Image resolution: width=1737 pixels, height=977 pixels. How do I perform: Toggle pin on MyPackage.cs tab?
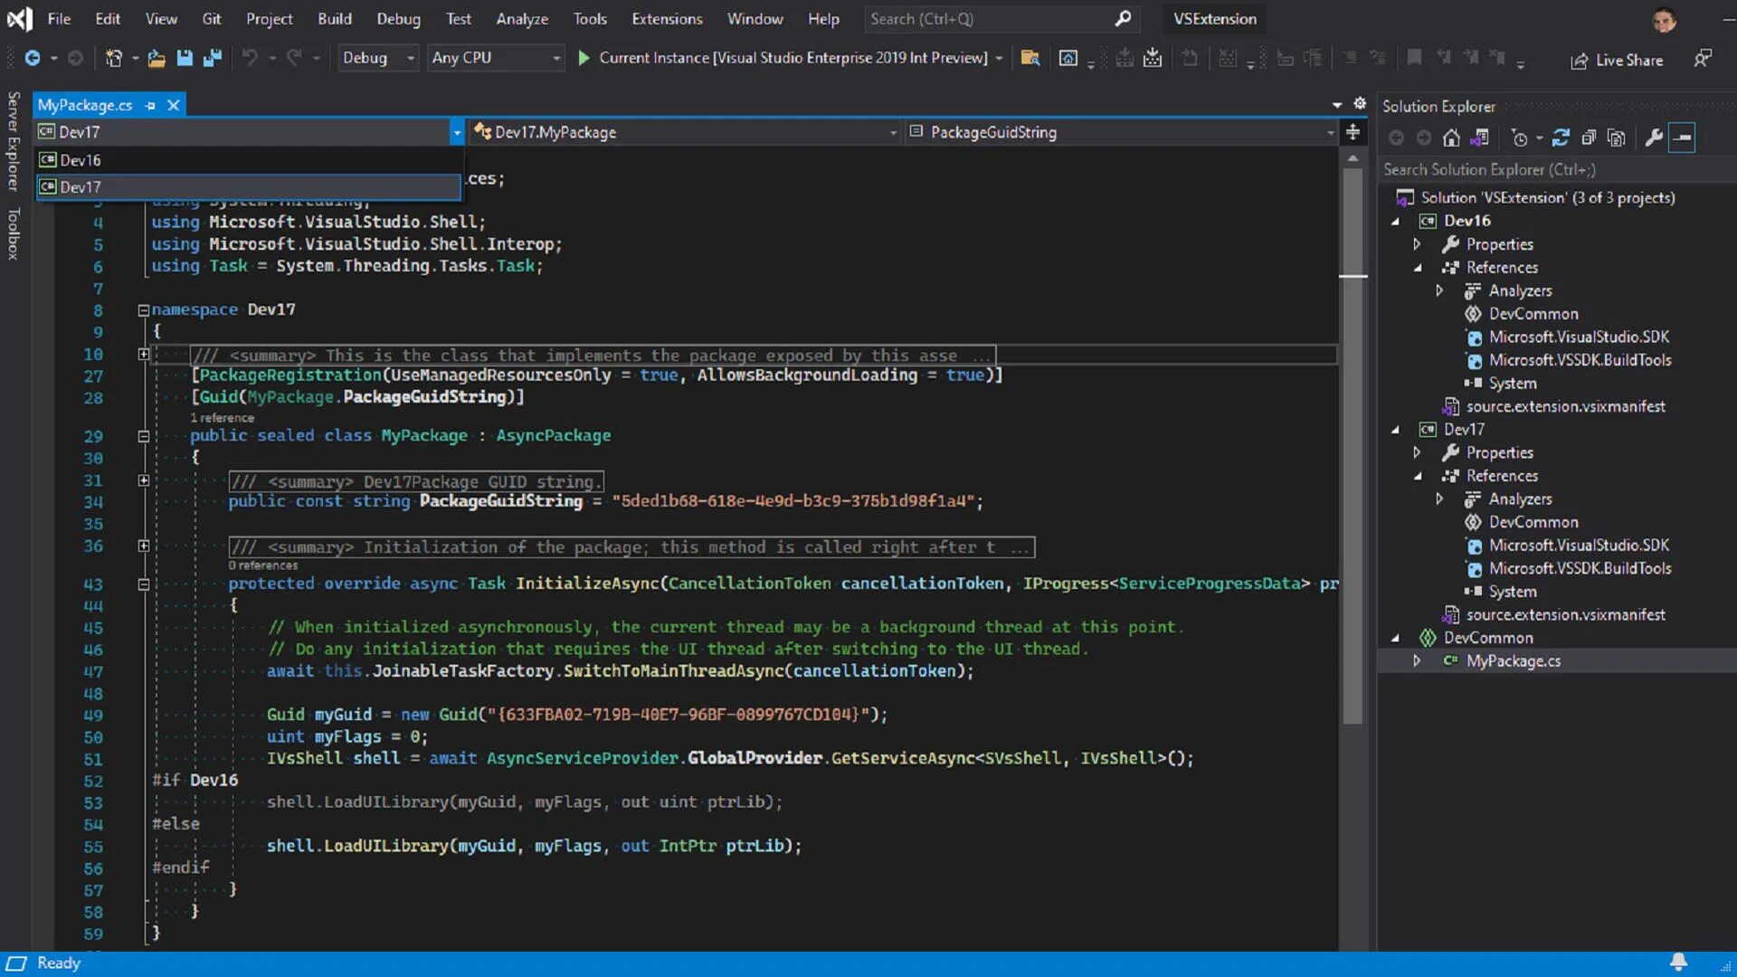150,105
